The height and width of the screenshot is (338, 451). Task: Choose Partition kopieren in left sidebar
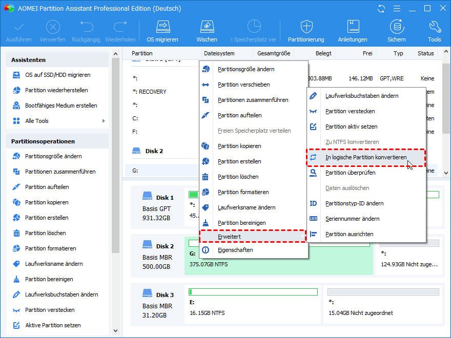(47, 202)
